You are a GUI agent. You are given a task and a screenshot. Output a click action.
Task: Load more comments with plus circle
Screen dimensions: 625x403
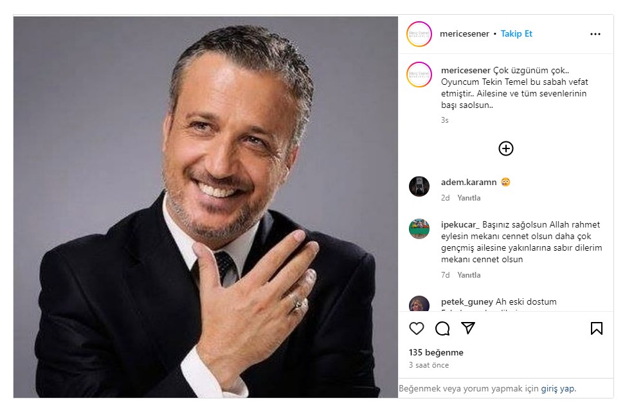(x=506, y=148)
